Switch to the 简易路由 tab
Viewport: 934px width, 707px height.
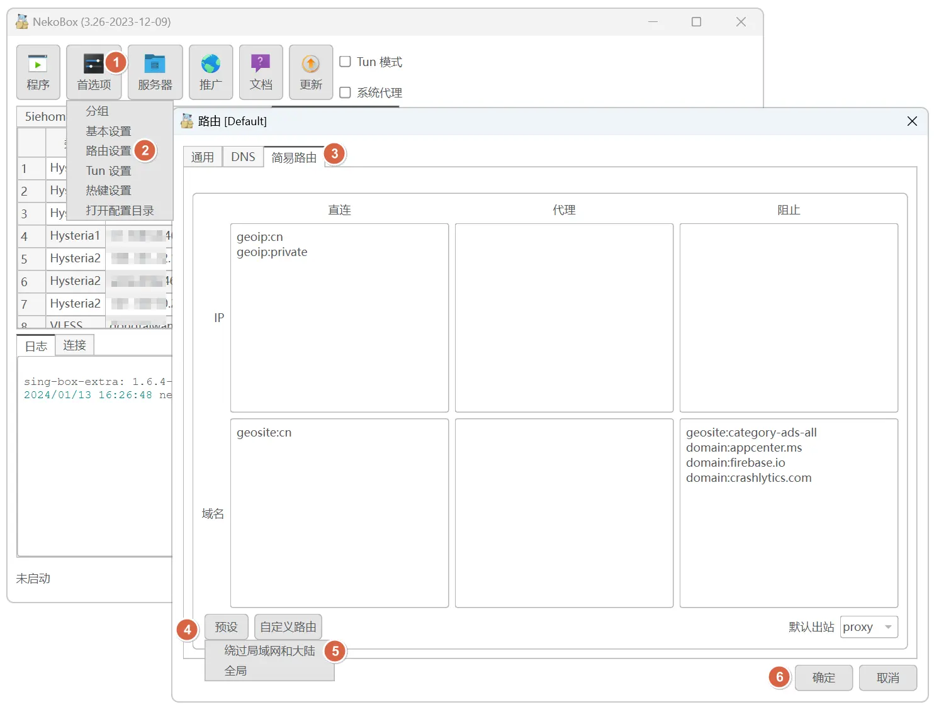pyautogui.click(x=294, y=157)
